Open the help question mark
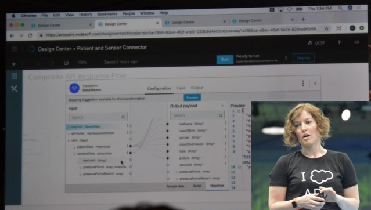 tap(339, 42)
